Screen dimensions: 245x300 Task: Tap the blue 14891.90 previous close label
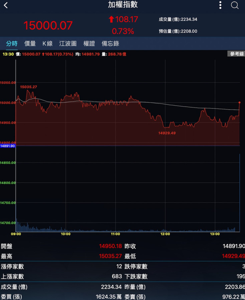7,146
